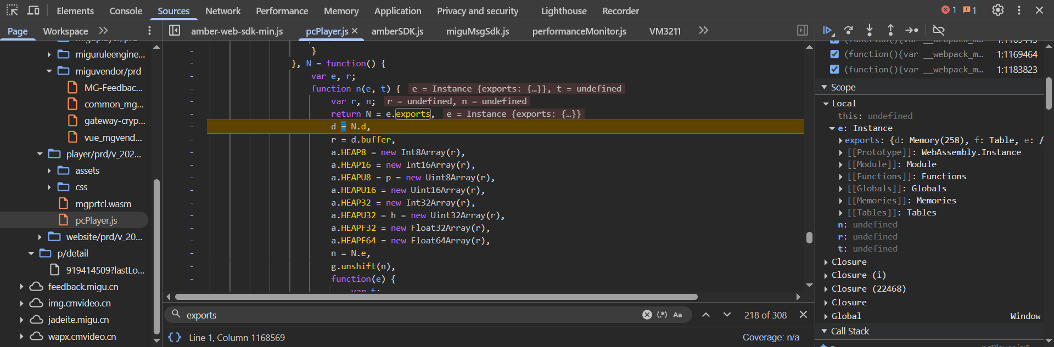Expand the Closure (i) scope
The width and height of the screenshot is (1054, 347).
[826, 275]
